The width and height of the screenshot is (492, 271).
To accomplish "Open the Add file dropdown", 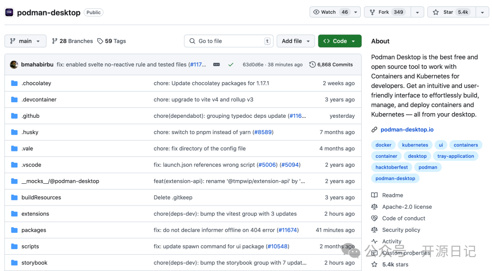I will point(296,41).
